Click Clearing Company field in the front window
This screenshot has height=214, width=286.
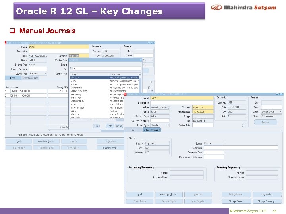click(x=160, y=120)
